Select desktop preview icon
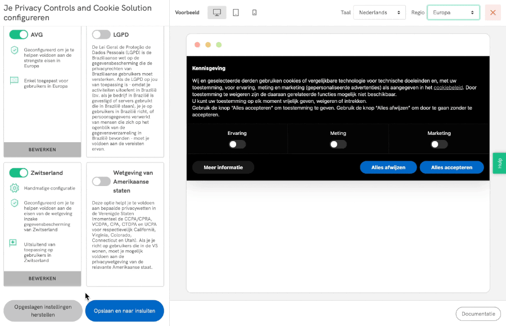 coord(216,12)
